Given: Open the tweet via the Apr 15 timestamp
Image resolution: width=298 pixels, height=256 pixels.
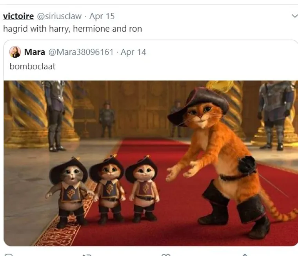Looking at the screenshot, I should pos(102,16).
